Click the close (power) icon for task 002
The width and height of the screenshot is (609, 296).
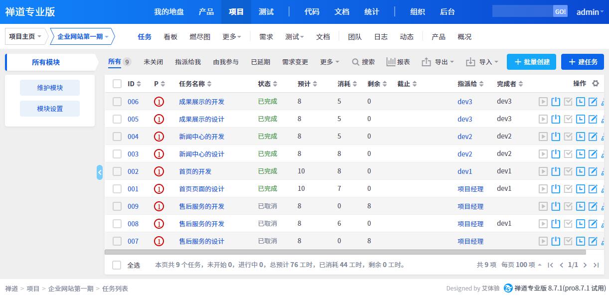556,171
